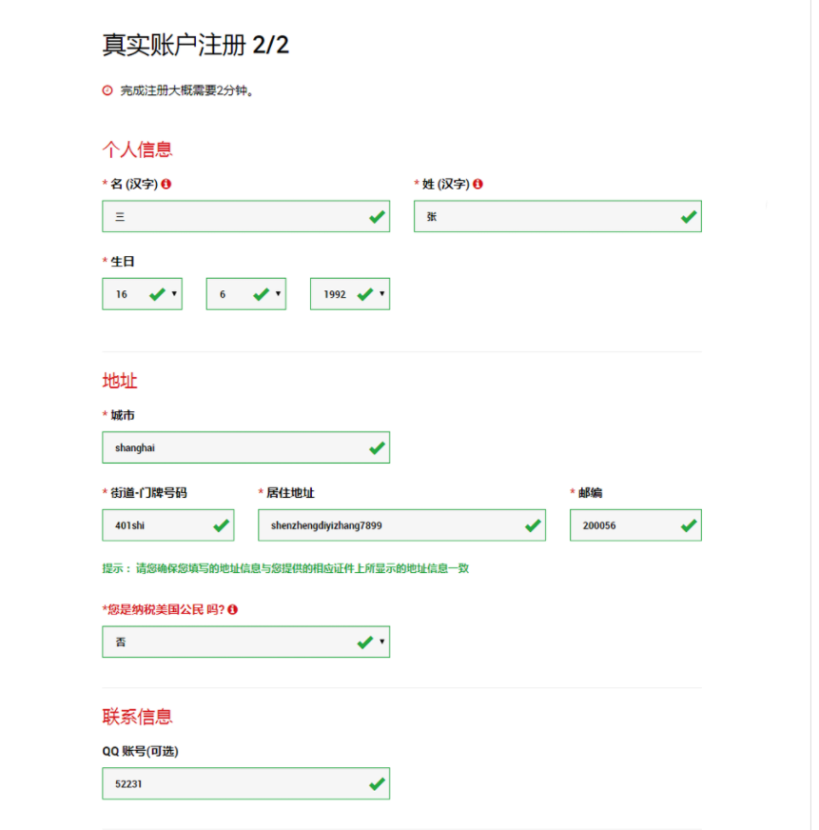Click green checkmark in the 名 field
The width and height of the screenshot is (819, 830).
coord(378,217)
